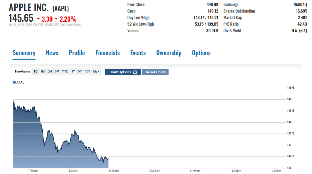Click the (AAPL) ticker symbol in header
The image size is (312, 174).
pyautogui.click(x=61, y=9)
